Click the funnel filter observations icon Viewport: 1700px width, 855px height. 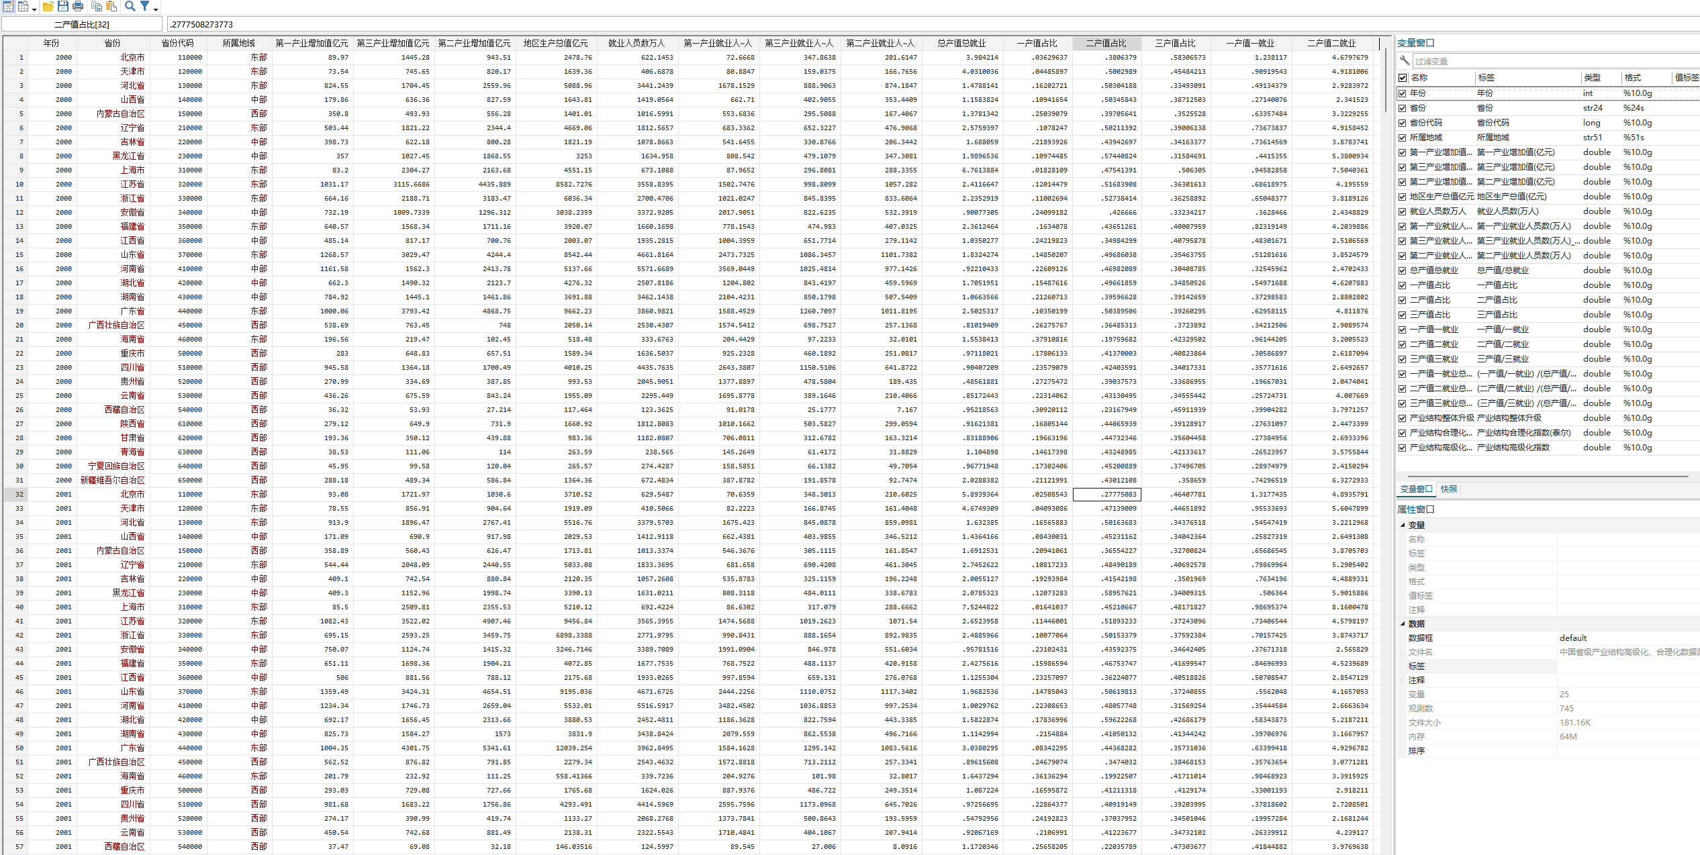pyautogui.click(x=144, y=6)
